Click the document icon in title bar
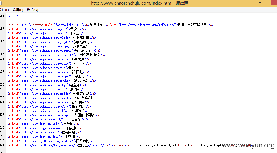Screen dimensions: 277x153 click(1, 3)
